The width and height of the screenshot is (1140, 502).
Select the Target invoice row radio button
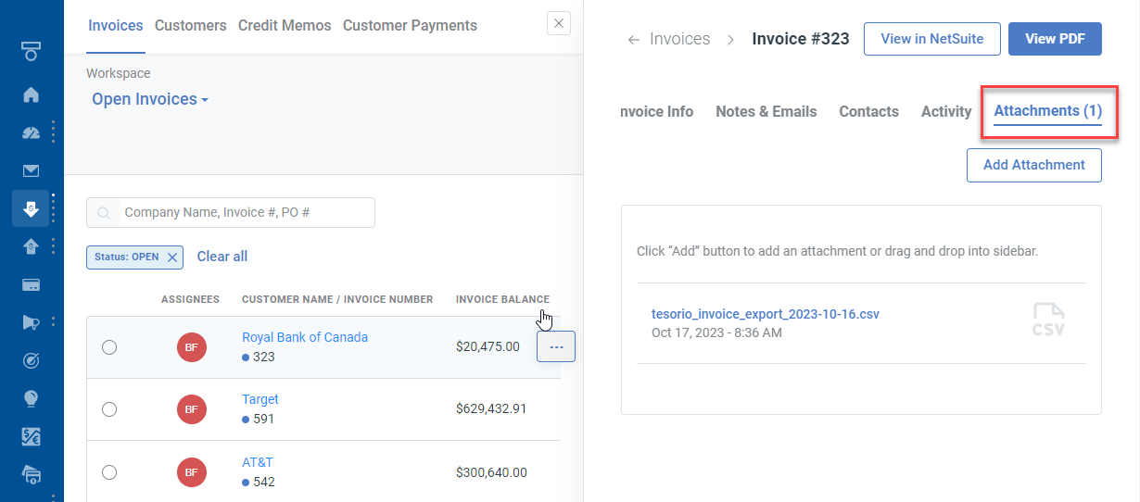tap(109, 409)
